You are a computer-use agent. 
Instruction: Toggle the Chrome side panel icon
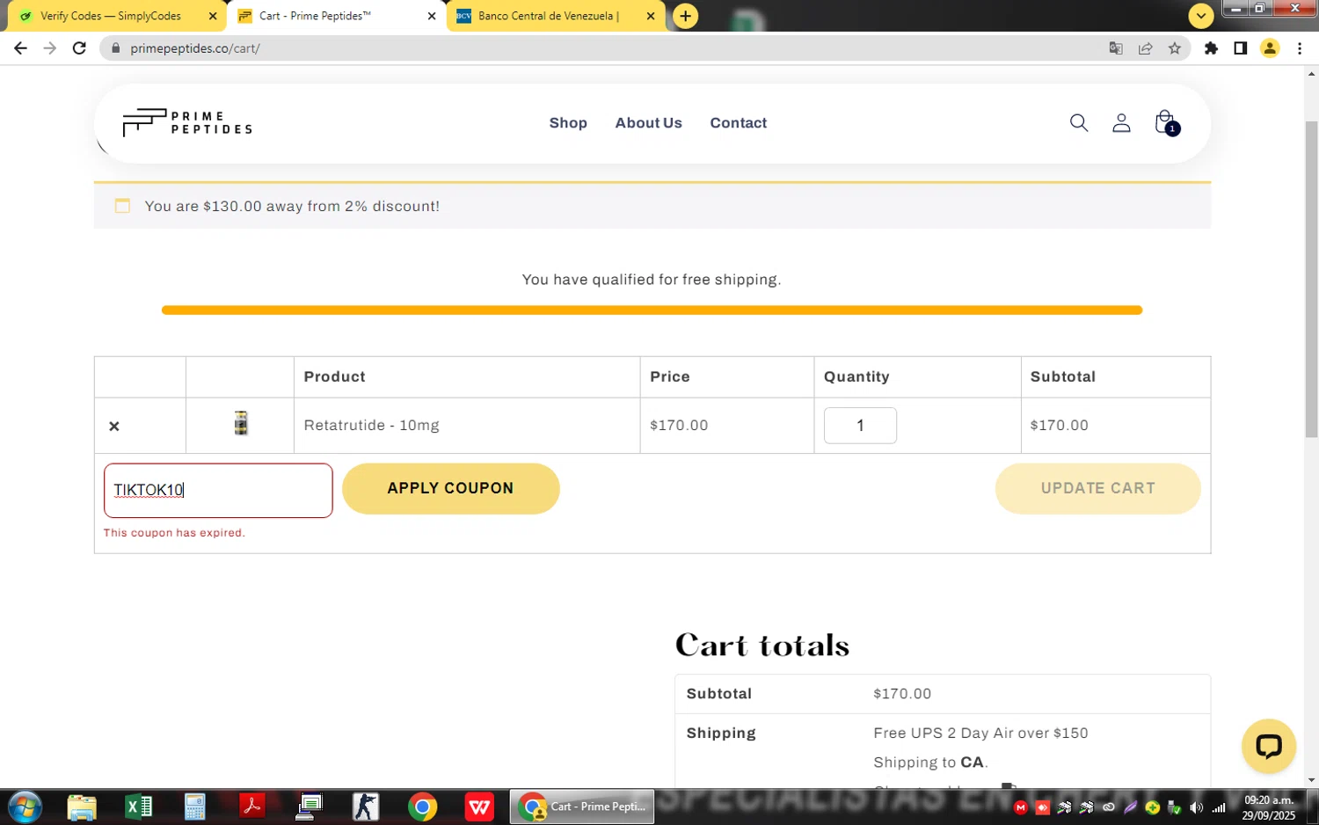pos(1241,48)
